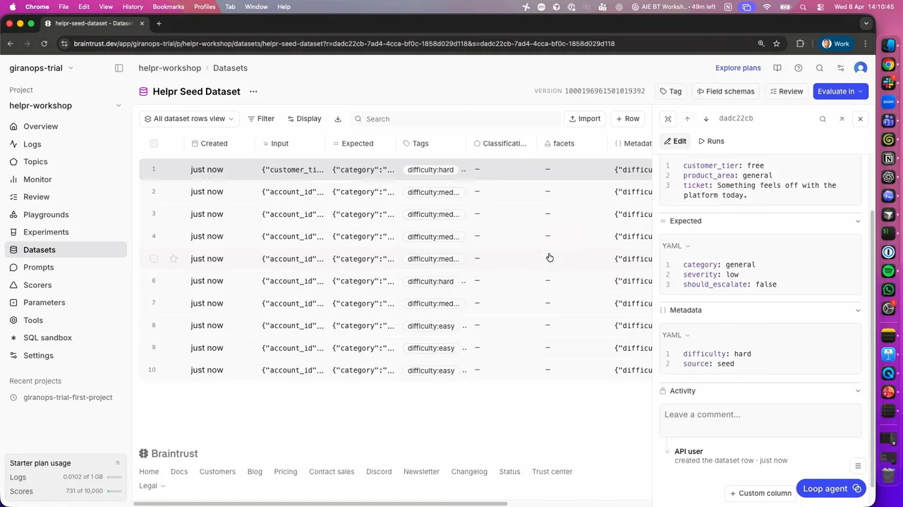Collapse the Activity section chevron
This screenshot has height=507, width=903.
(x=858, y=391)
